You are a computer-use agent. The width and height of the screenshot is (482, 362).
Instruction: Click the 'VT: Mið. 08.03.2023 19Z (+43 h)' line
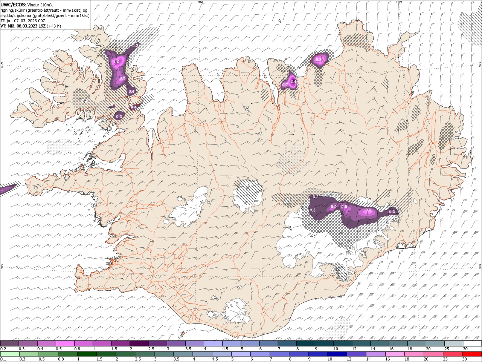coord(31,26)
